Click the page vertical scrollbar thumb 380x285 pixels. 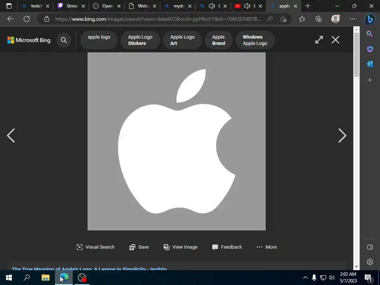click(x=356, y=55)
